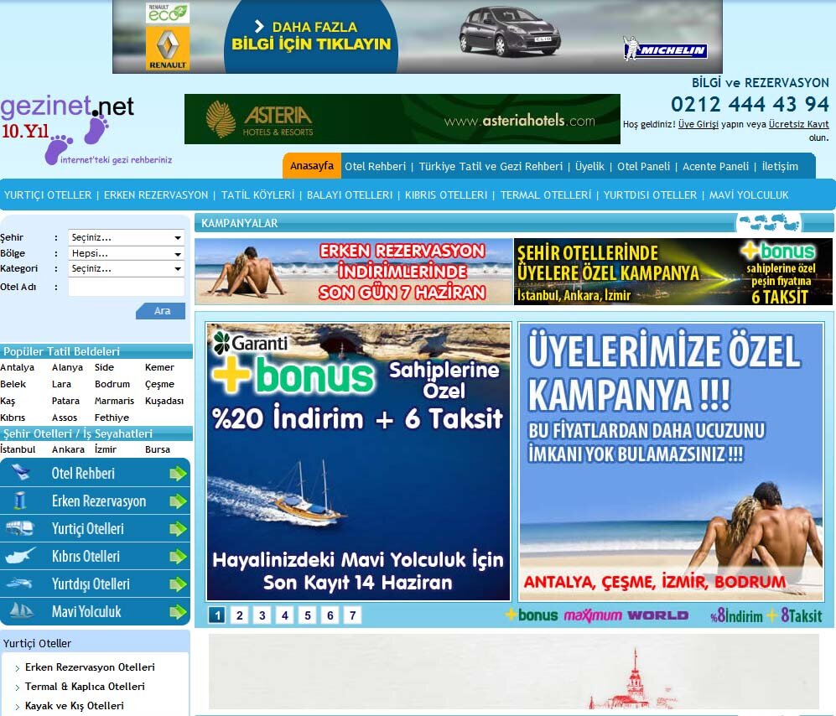
Task: Go to KIBRIS OTELLERİ in the blue navbar
Action: coord(445,195)
